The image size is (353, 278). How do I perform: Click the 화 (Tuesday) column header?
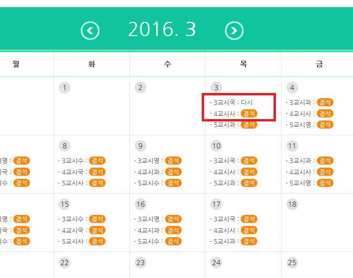pos(91,64)
